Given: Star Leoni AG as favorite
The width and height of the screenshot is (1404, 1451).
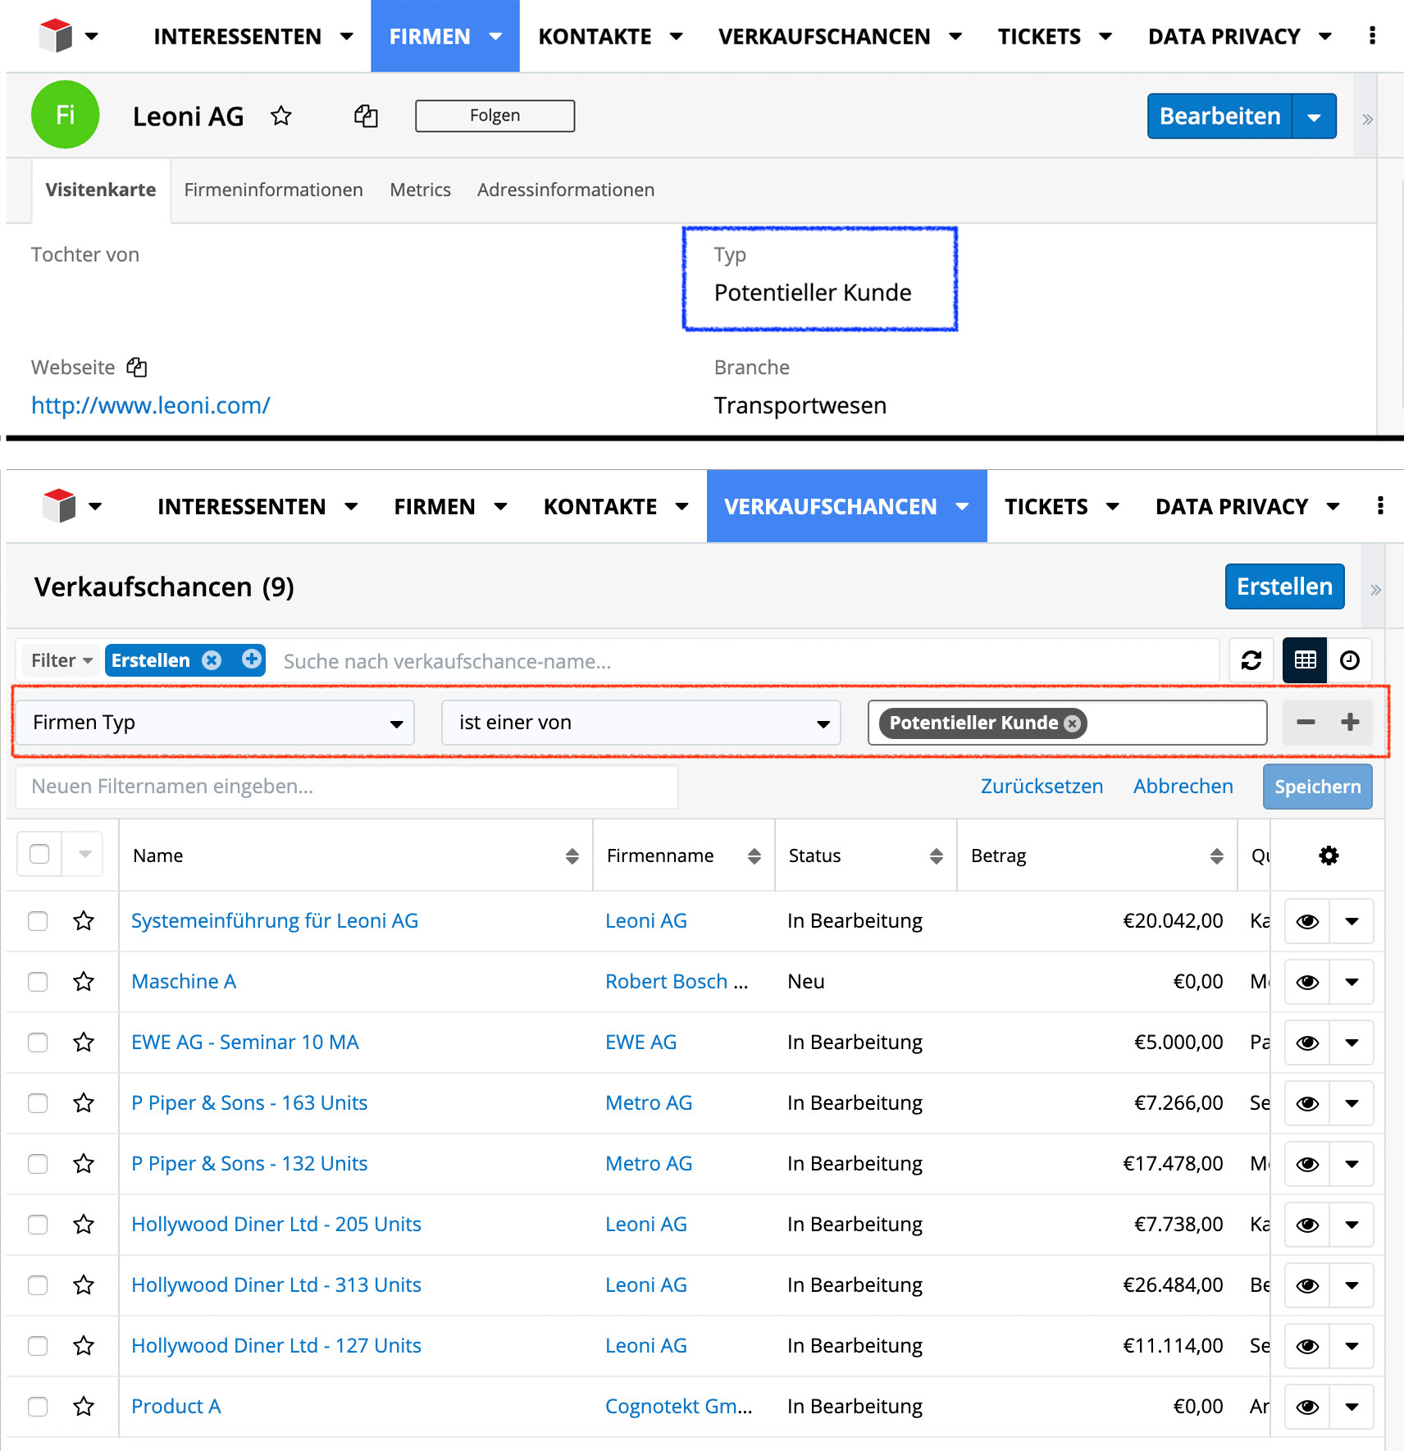Looking at the screenshot, I should point(281,116).
